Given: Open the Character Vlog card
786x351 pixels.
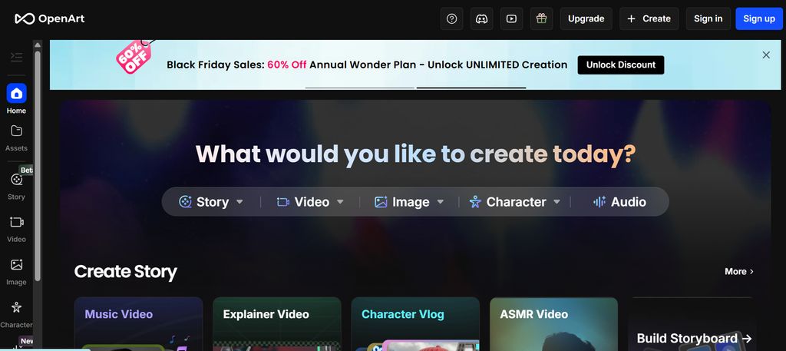Looking at the screenshot, I should point(415,324).
